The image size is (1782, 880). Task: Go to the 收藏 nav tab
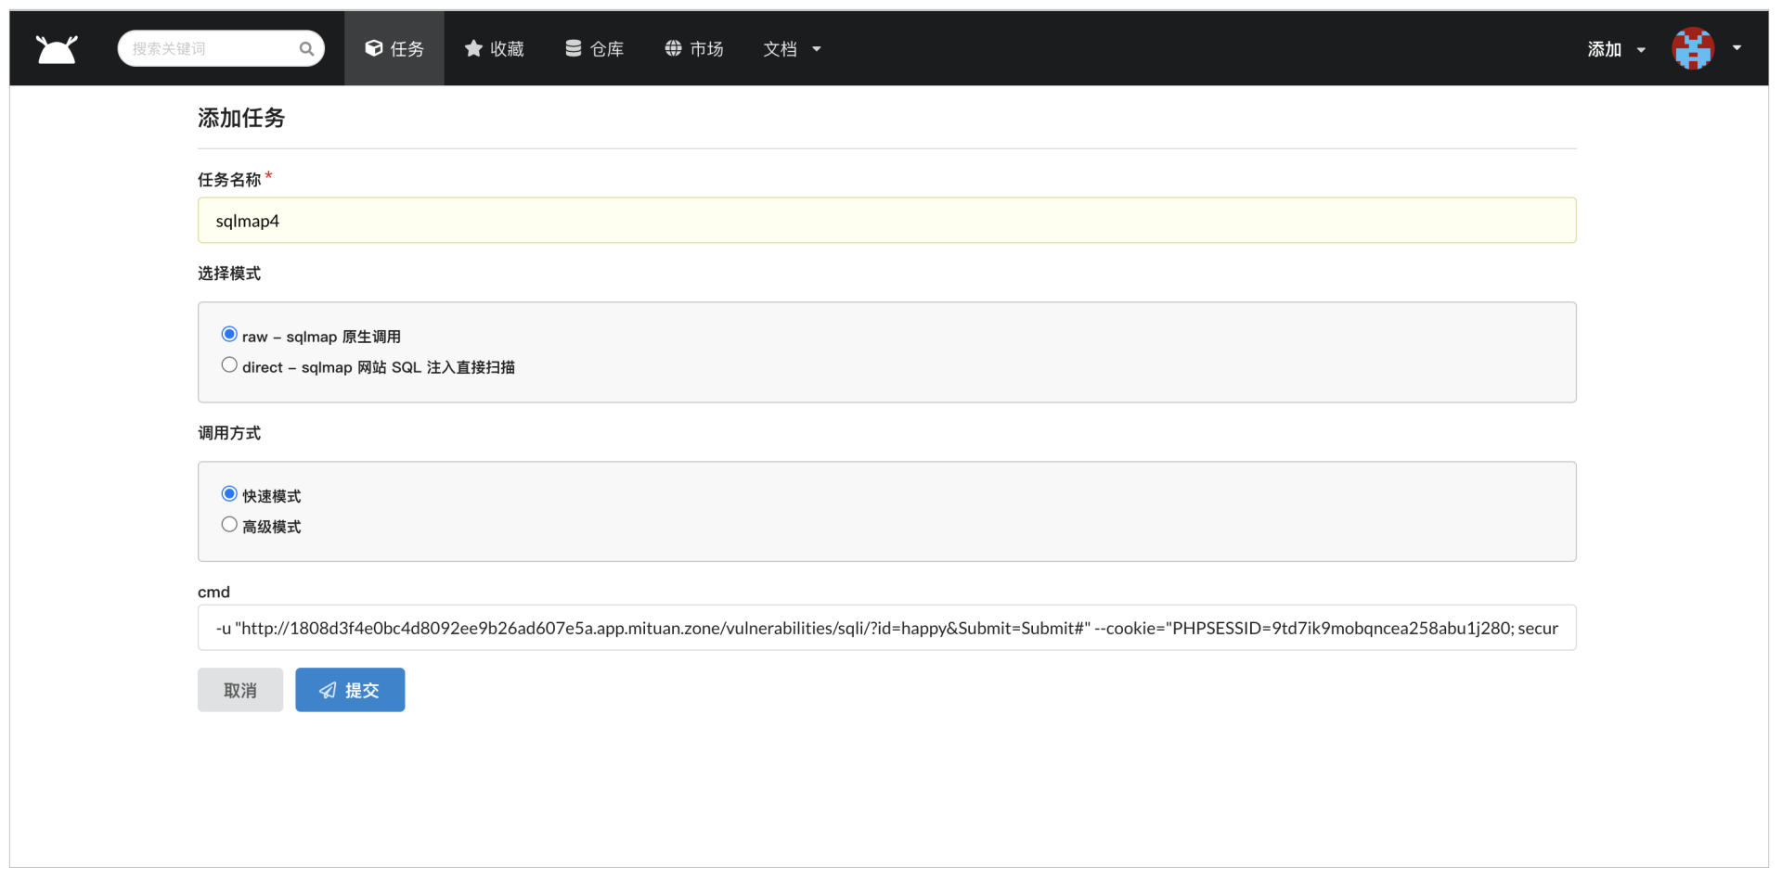tap(495, 49)
